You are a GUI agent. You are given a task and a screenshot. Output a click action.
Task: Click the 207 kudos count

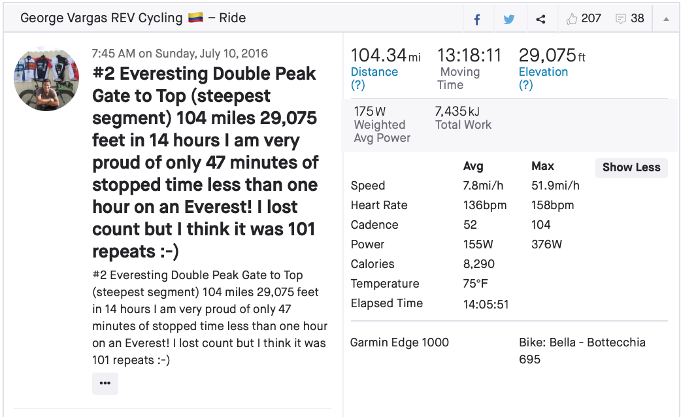[x=591, y=19]
